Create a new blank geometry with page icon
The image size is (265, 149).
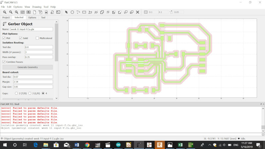pyautogui.click(x=34, y=12)
